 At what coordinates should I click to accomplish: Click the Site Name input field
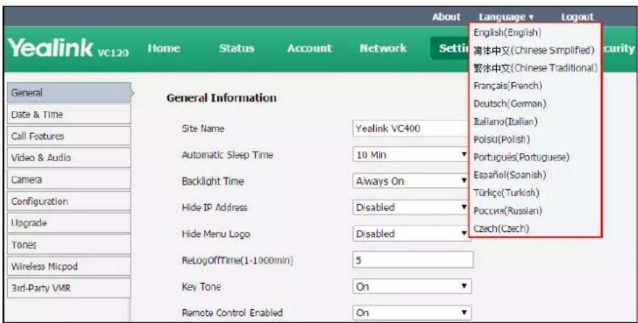point(411,129)
